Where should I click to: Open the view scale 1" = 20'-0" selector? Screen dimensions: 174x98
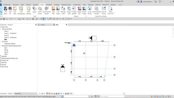click(42, 94)
